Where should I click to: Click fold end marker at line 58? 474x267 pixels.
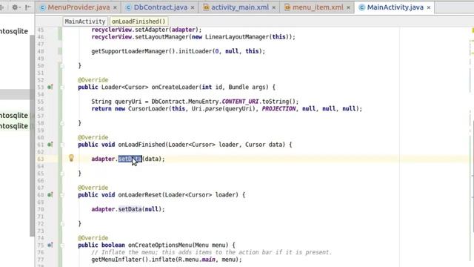pos(62,123)
